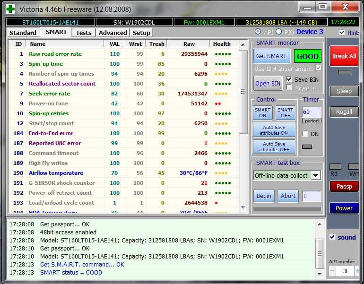364x284 pixels.
Task: Click the drive model ST160LT015-1AE141 field
Action: 51,22
